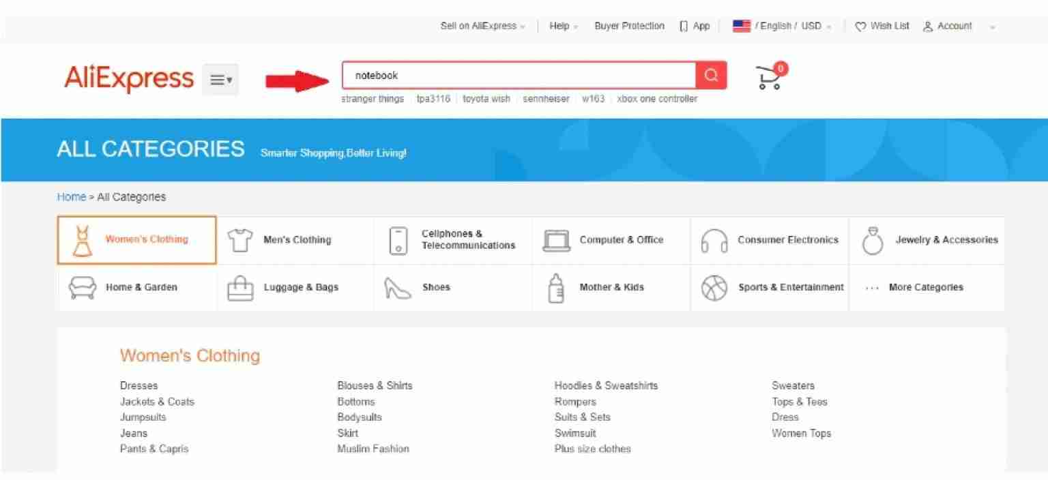Expand the Sell on AliExpress dropdown
Image resolution: width=1048 pixels, height=480 pixels.
(482, 26)
